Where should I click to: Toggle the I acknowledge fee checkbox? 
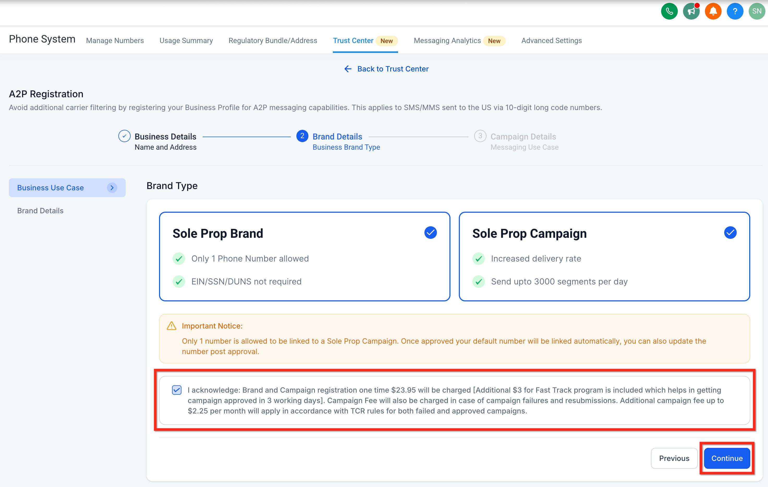click(x=177, y=390)
